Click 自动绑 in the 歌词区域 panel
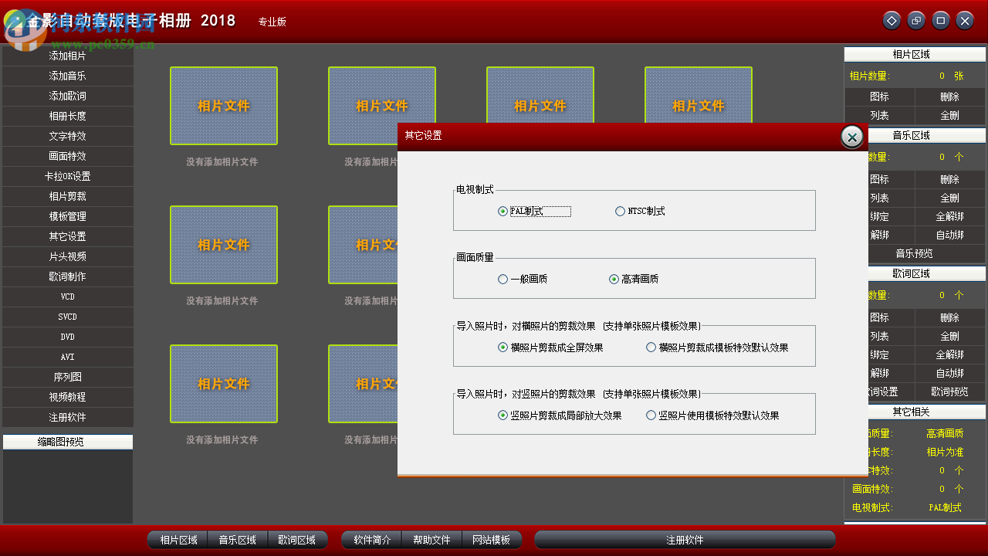The image size is (988, 556). tap(950, 373)
